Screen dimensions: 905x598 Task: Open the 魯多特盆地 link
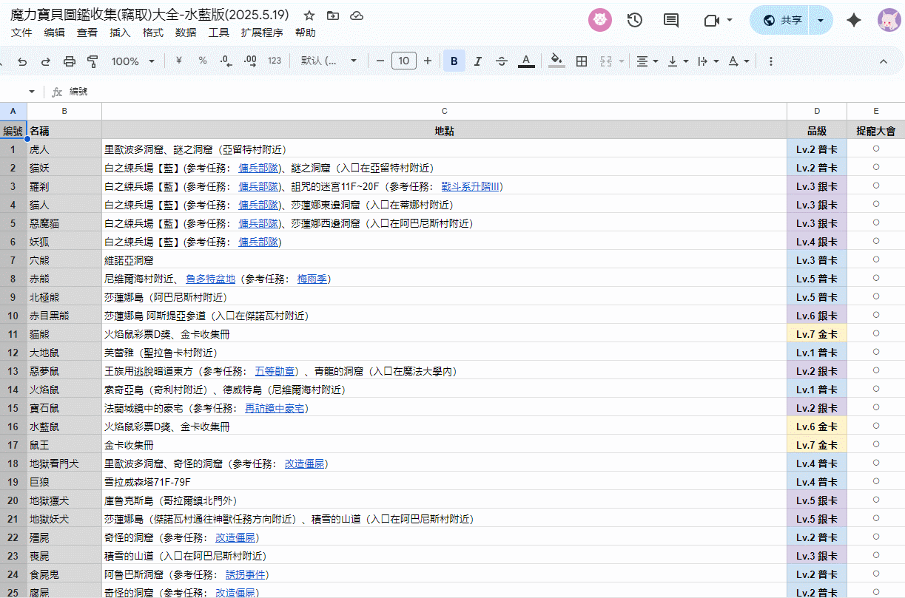[x=210, y=279]
